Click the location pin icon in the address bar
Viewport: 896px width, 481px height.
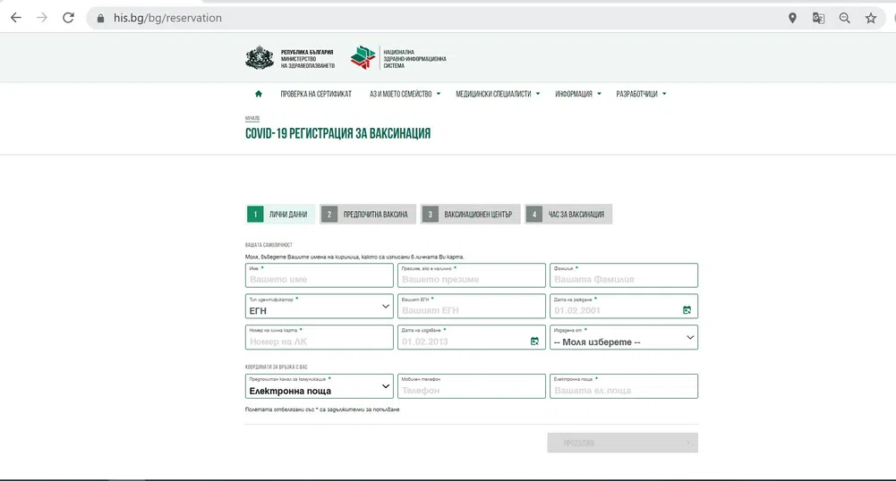tap(792, 18)
